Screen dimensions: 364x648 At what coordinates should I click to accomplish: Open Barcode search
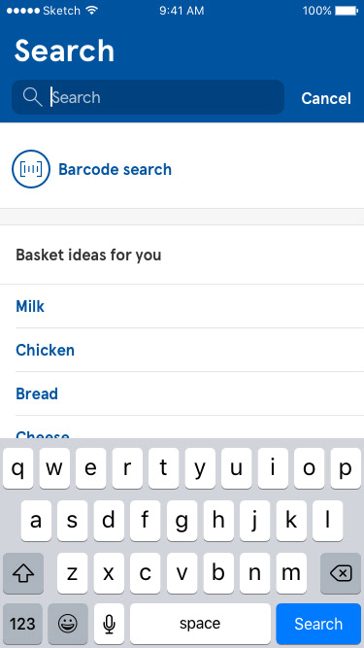point(115,169)
